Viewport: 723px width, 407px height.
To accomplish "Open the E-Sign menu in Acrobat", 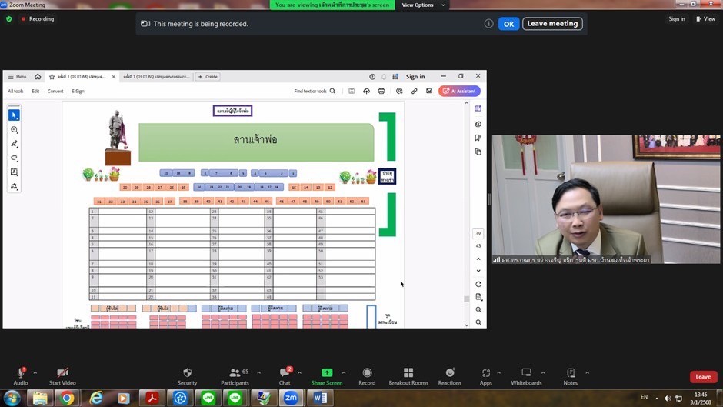I will coord(78,91).
